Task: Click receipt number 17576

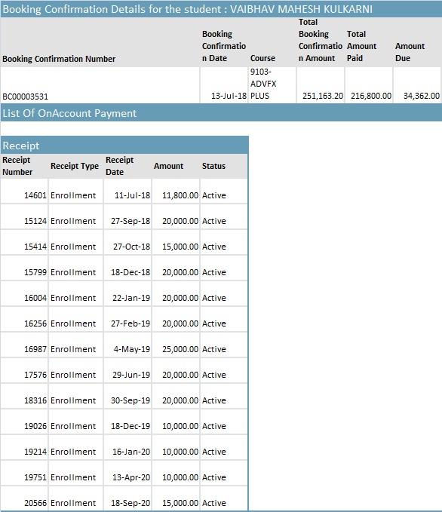Action: 35,375
